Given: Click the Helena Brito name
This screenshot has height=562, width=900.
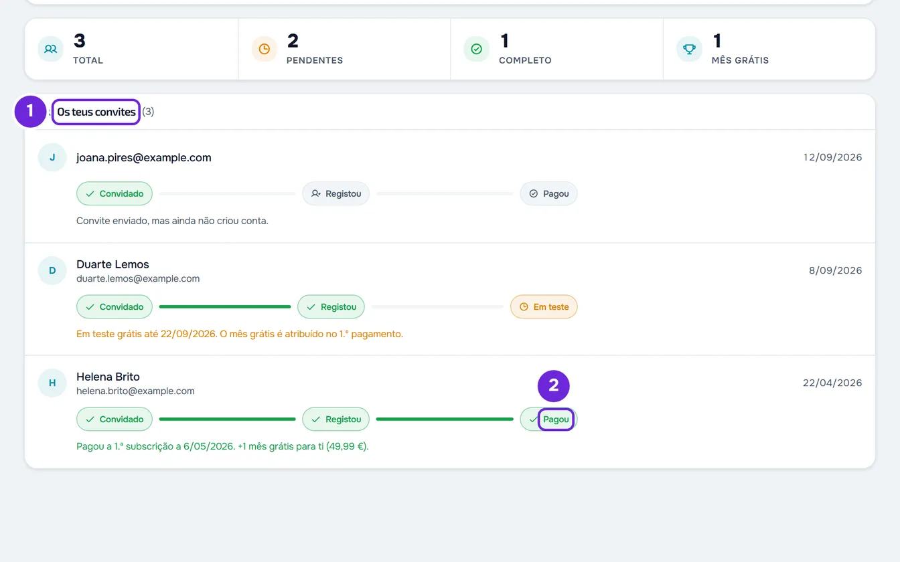Looking at the screenshot, I should coord(108,377).
